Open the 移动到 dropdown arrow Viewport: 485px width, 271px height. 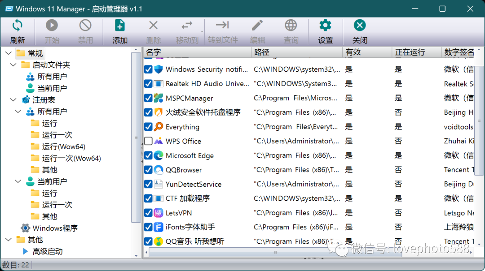click(202, 32)
